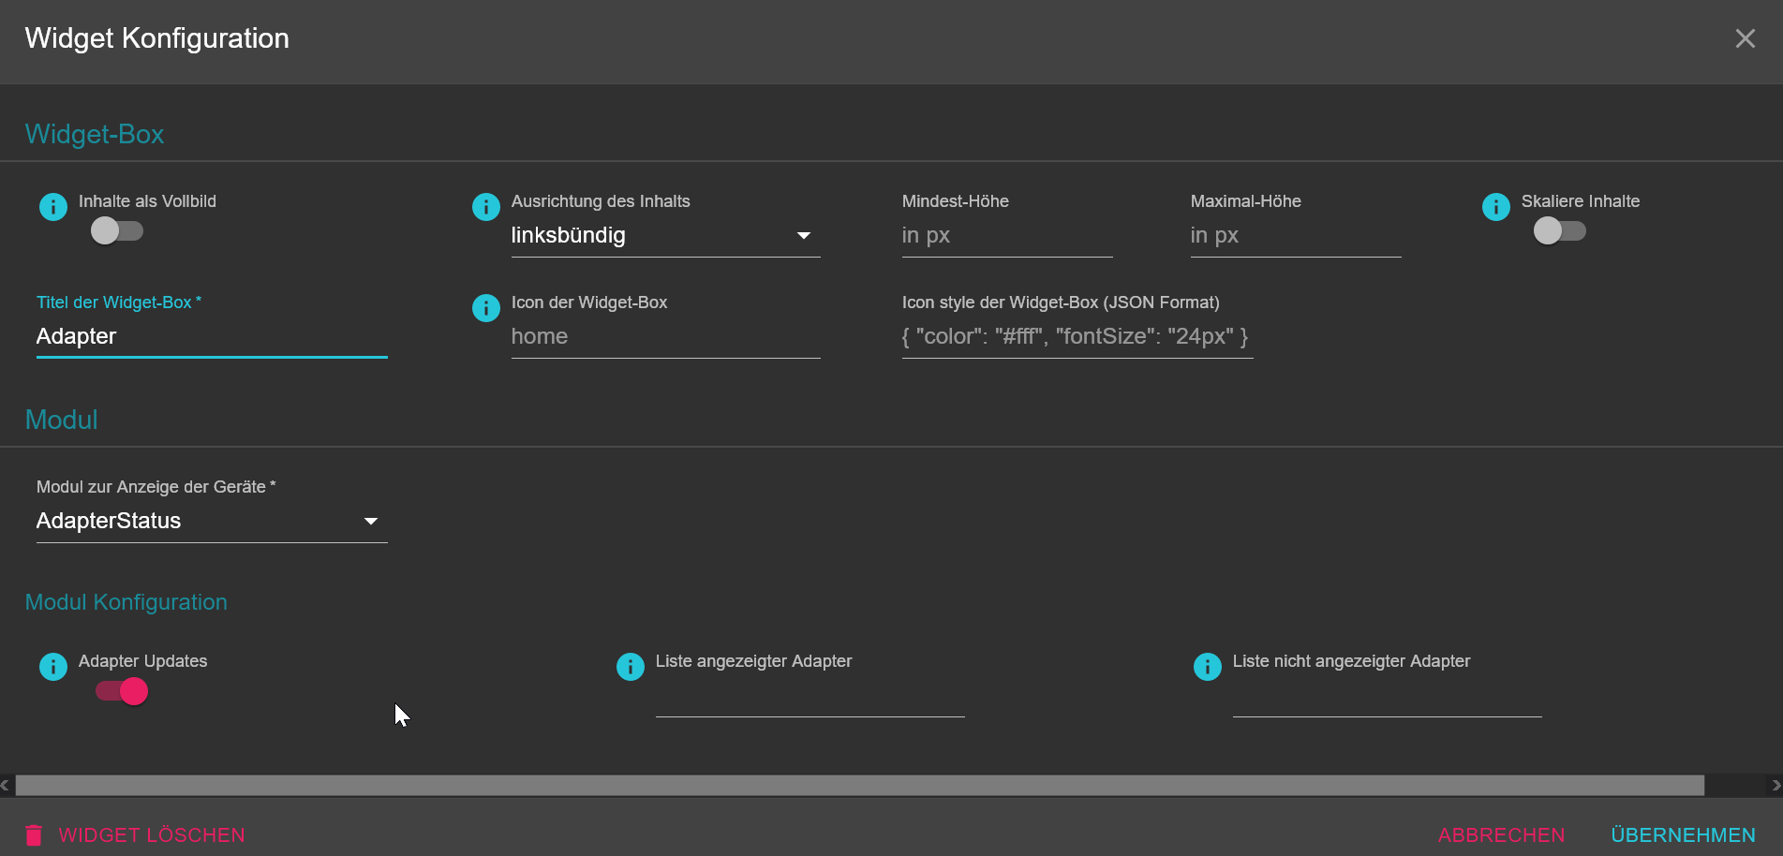Enable Skaliere Inhalte switch

(1560, 230)
